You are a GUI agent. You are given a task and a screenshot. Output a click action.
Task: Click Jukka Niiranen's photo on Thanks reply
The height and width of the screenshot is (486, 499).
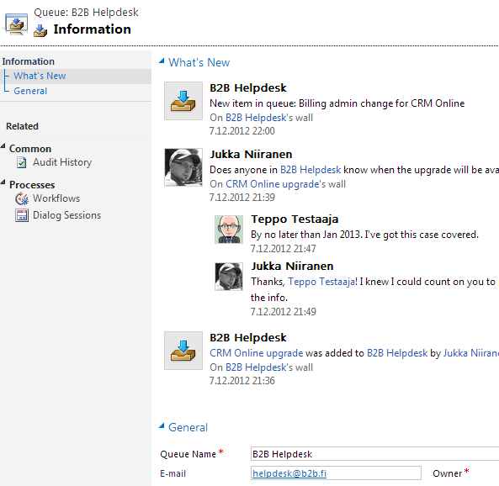pyautogui.click(x=229, y=277)
